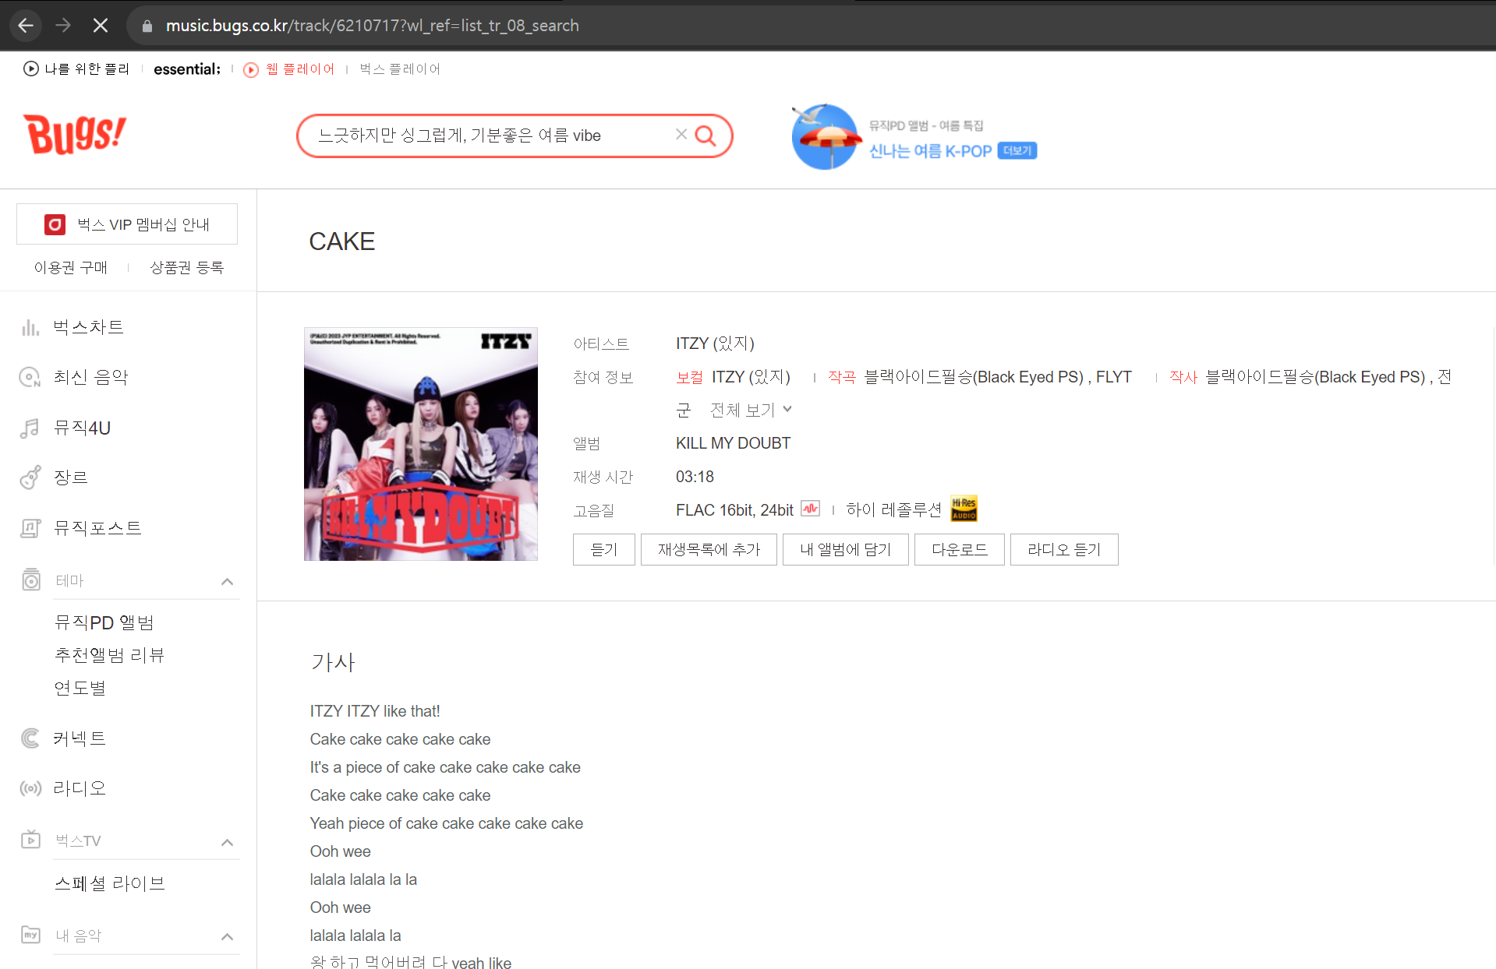Open 뮤직4U in sidebar

tap(82, 428)
